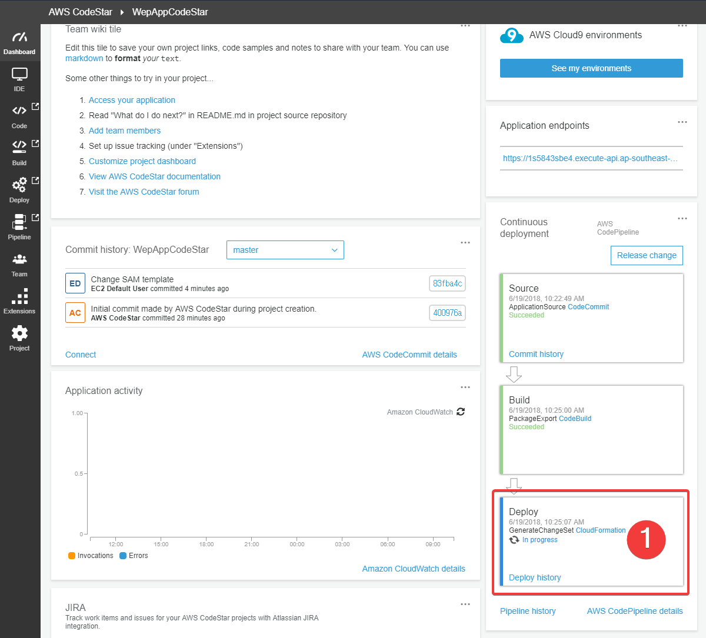Click the Invocations legend entry
This screenshot has height=638, width=706.
click(x=91, y=556)
